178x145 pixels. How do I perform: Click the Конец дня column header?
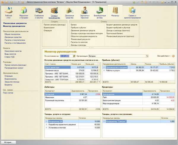tap(92, 64)
